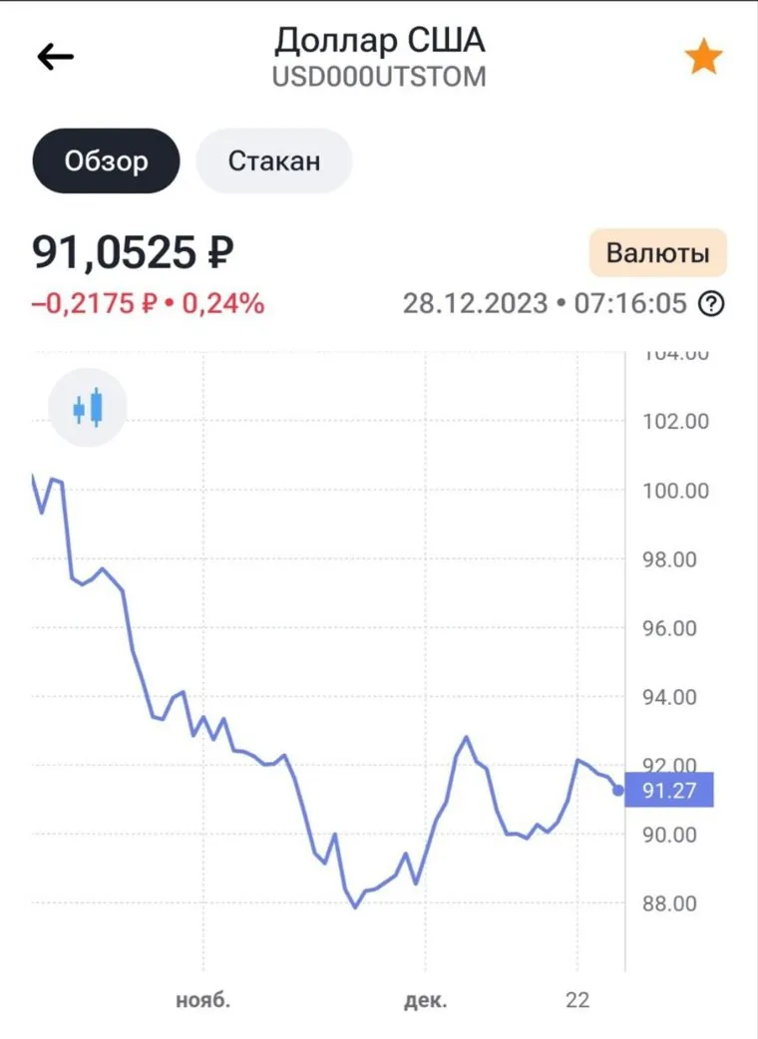758x1039 pixels.
Task: Tap the Валюты category button
Action: click(x=658, y=253)
